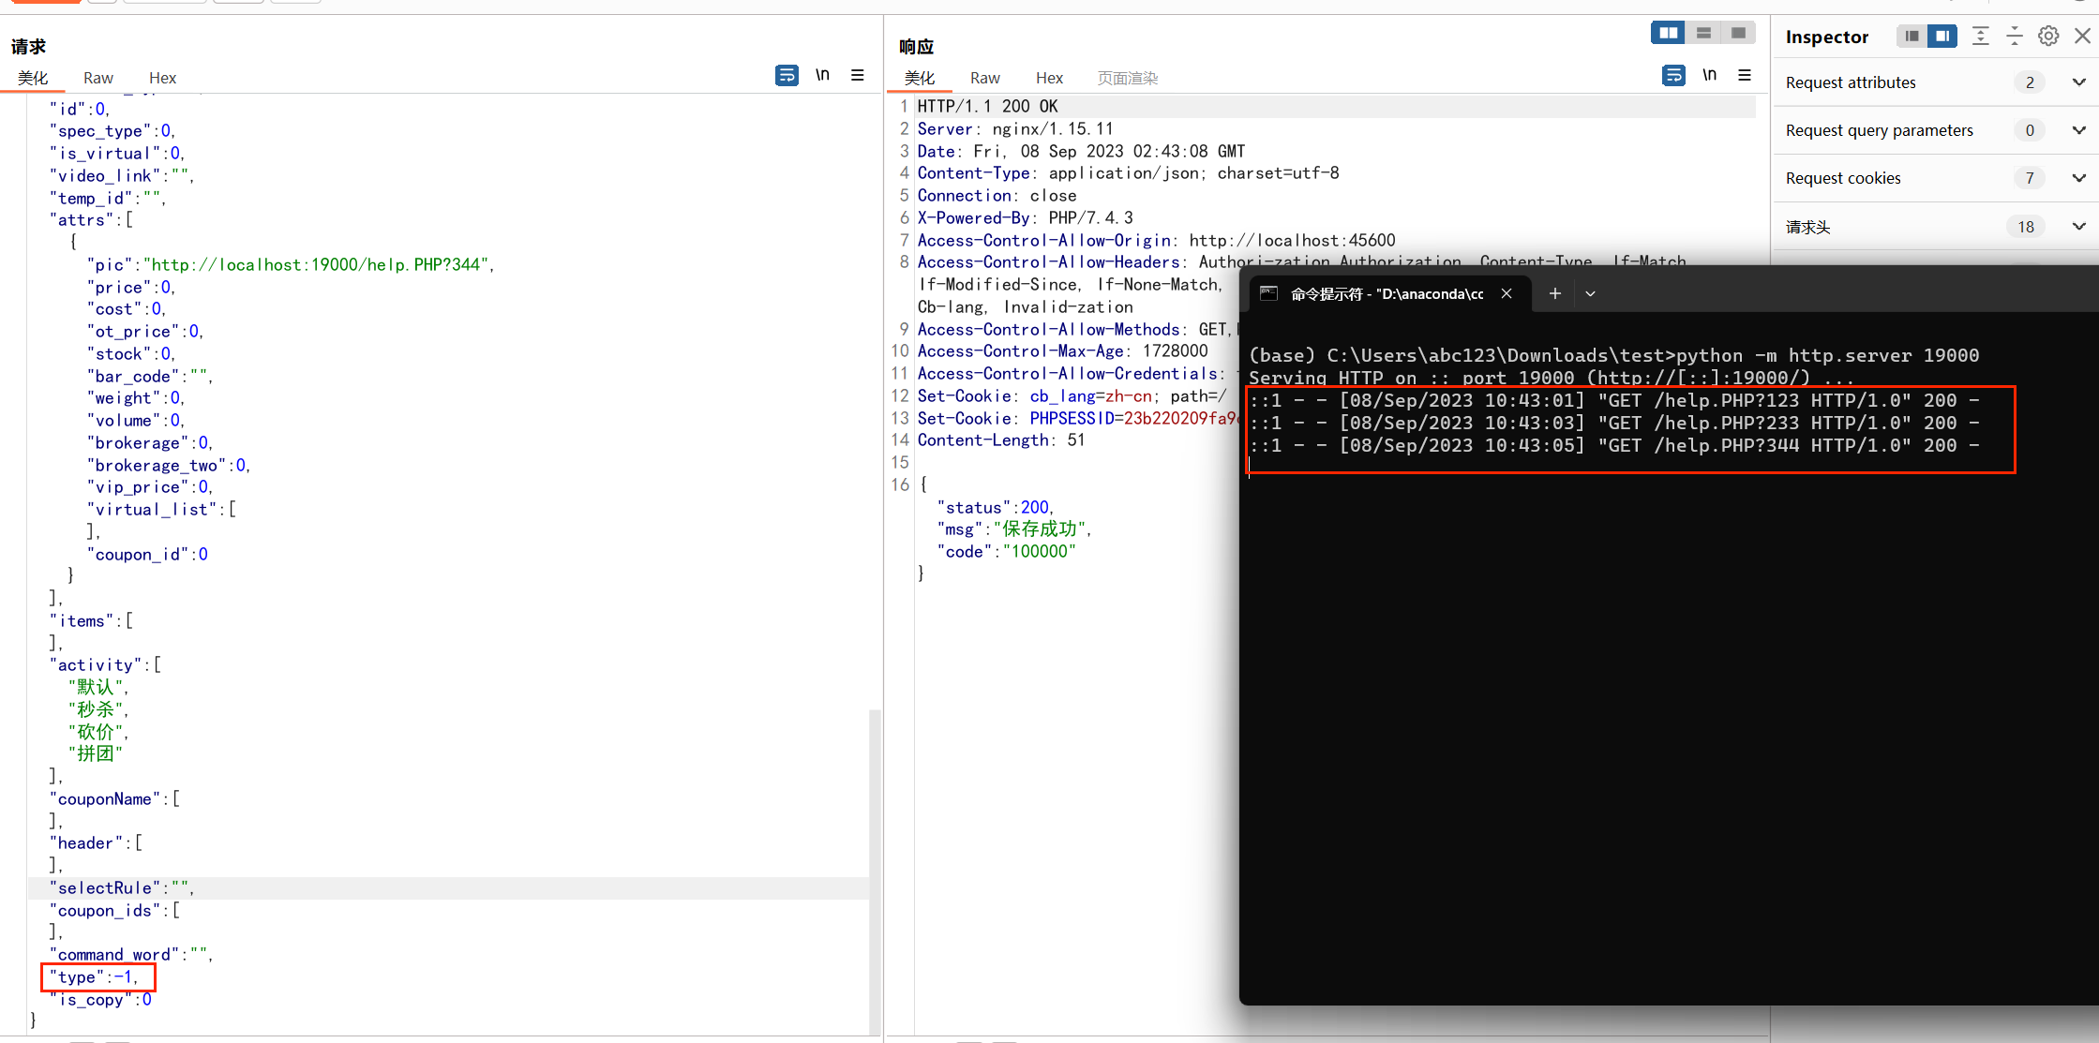The height and width of the screenshot is (1043, 2099).
Task: Show newline characters in response panel
Action: click(x=1709, y=75)
